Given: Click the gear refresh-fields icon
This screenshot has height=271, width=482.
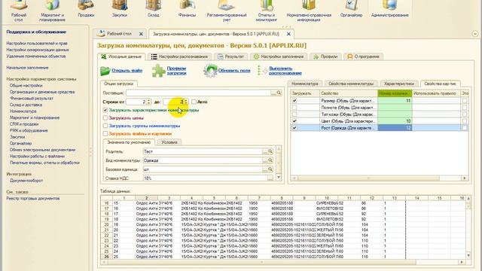Looking at the screenshot, I should (x=210, y=71).
